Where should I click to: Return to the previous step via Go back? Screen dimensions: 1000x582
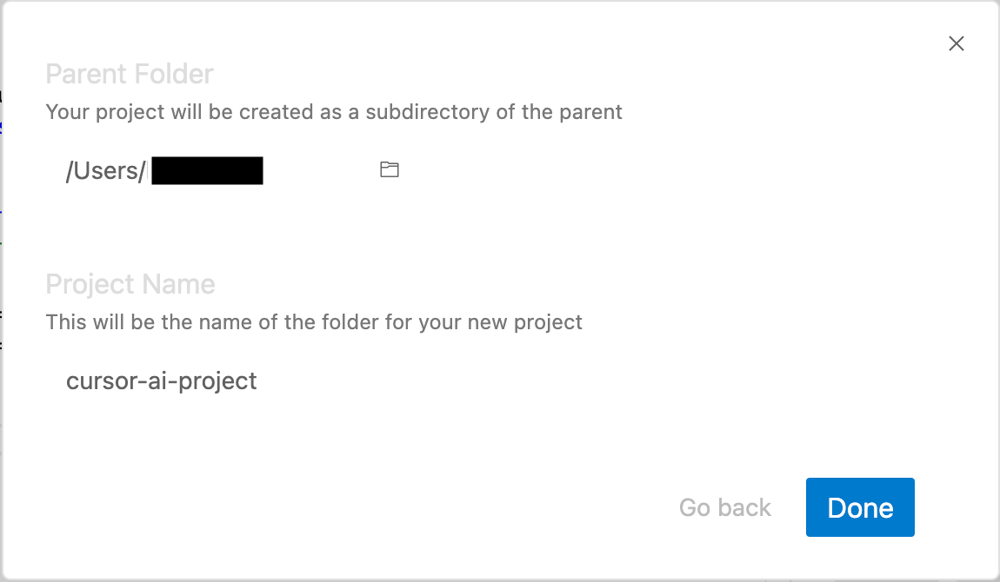[725, 508]
